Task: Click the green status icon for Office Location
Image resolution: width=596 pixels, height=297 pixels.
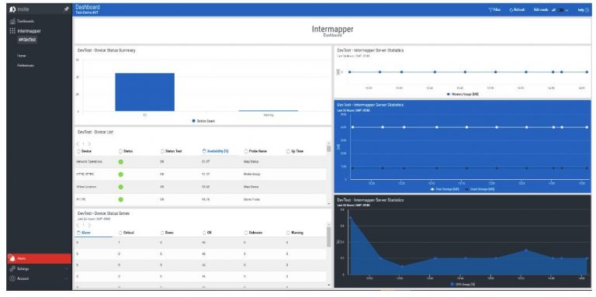Action: [x=120, y=187]
